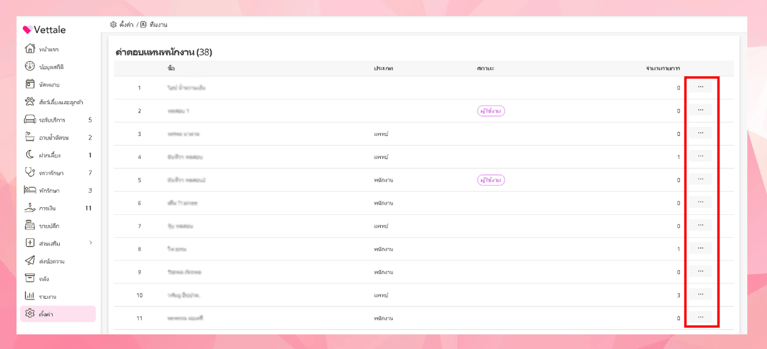Click ค่าตอบแทนพนักงาน (38) heading
767x349 pixels.
tap(163, 51)
